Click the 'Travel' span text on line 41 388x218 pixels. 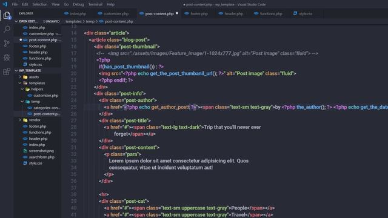point(238,215)
